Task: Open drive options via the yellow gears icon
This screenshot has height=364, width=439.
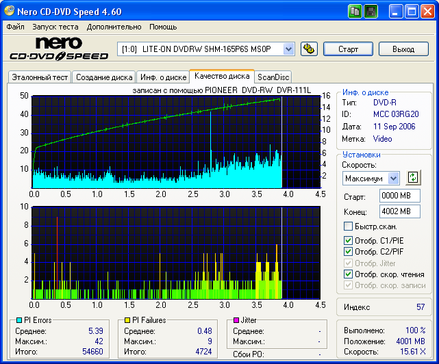Action: pyautogui.click(x=309, y=49)
